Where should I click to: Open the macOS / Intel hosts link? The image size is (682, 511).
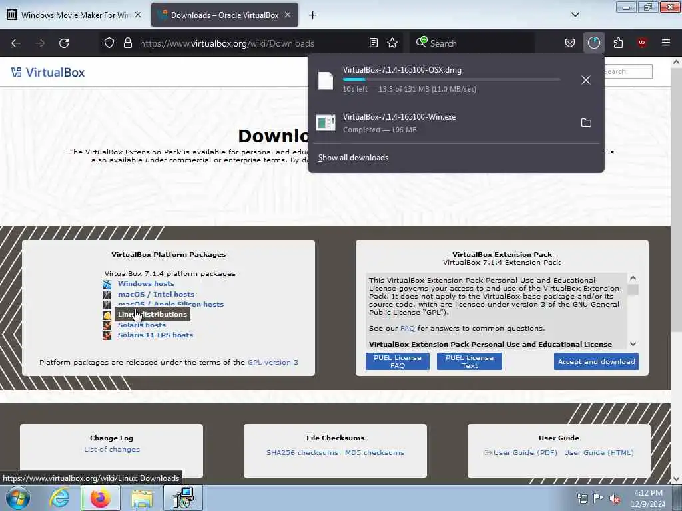click(x=156, y=294)
